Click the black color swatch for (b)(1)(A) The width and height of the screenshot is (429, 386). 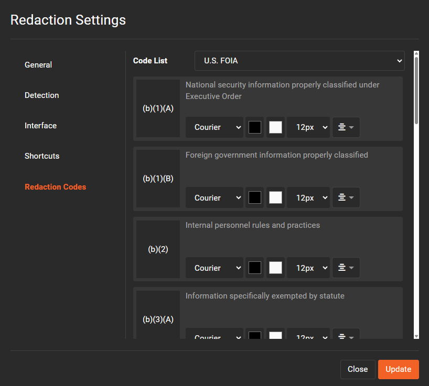coord(255,127)
